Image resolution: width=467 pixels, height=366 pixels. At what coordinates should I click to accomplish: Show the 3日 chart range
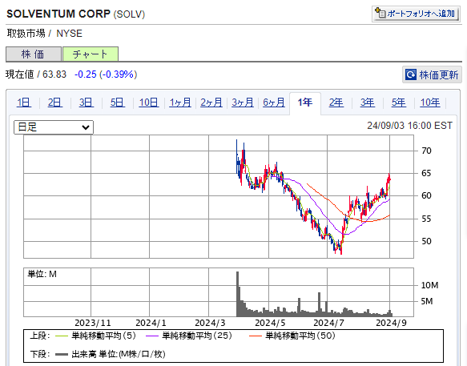tap(86, 103)
